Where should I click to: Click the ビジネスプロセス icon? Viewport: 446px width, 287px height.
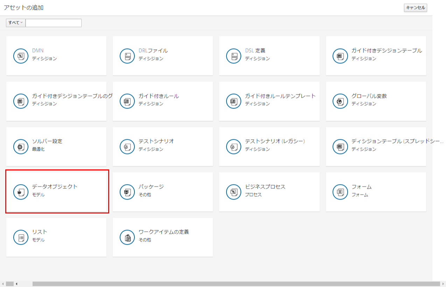tap(234, 192)
